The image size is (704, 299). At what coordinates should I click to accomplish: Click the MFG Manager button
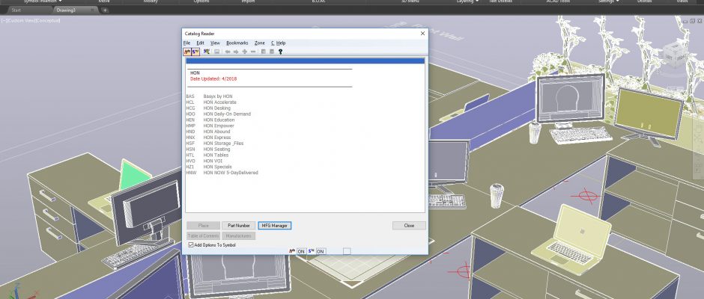point(274,226)
